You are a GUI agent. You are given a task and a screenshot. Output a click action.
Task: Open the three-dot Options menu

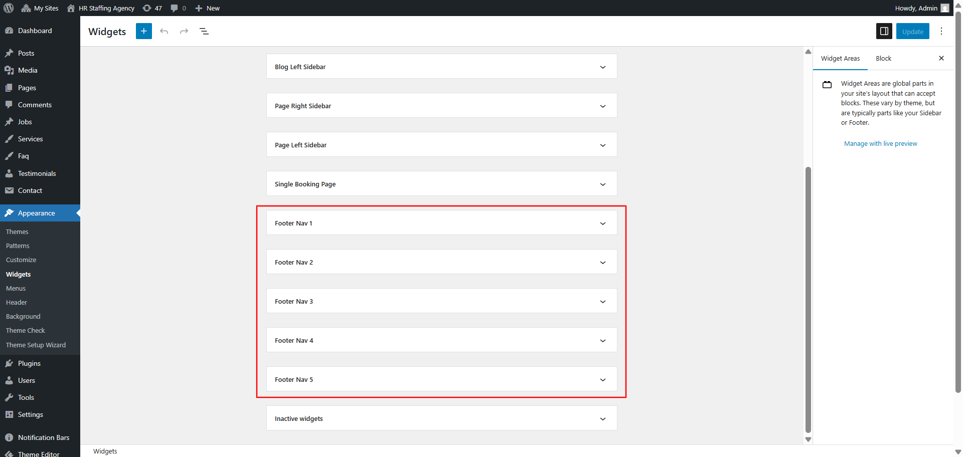941,31
